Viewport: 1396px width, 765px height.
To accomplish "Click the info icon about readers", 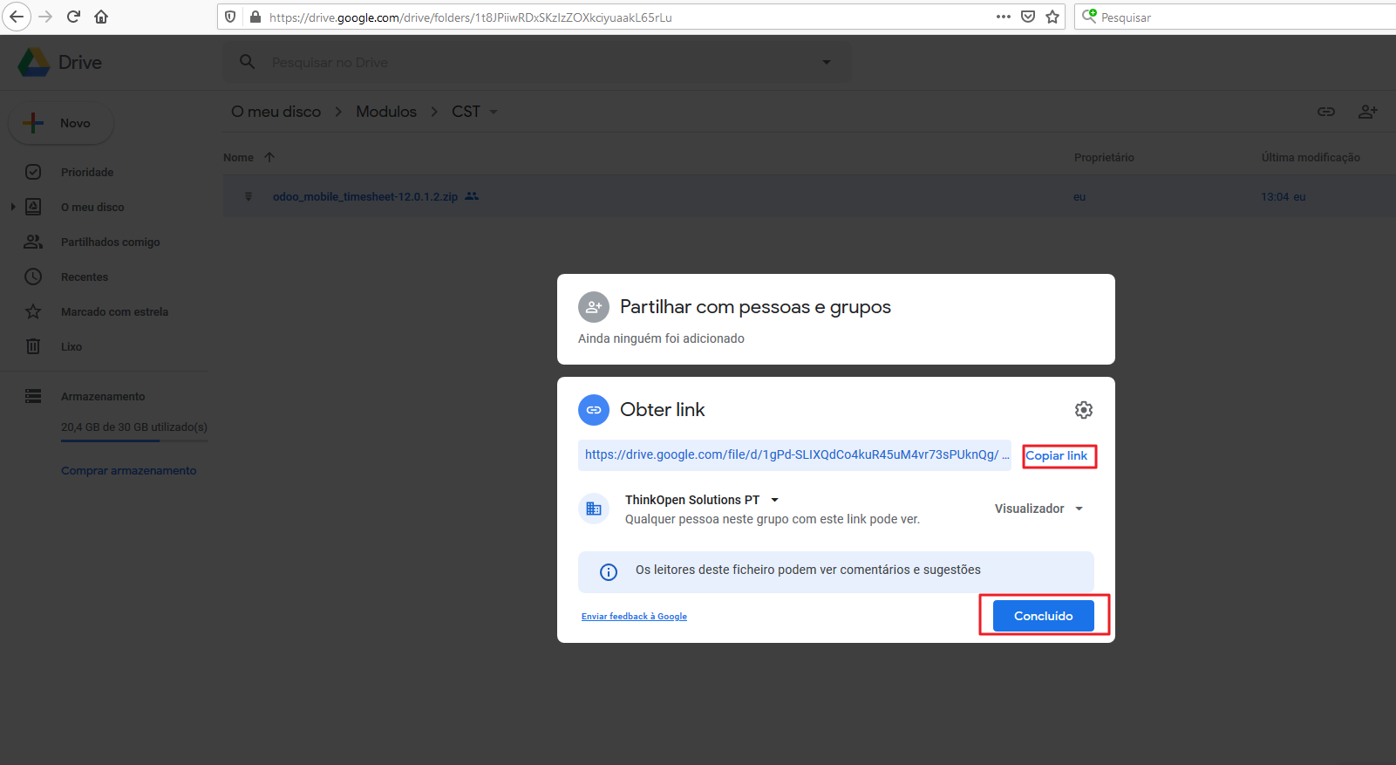I will click(x=609, y=572).
